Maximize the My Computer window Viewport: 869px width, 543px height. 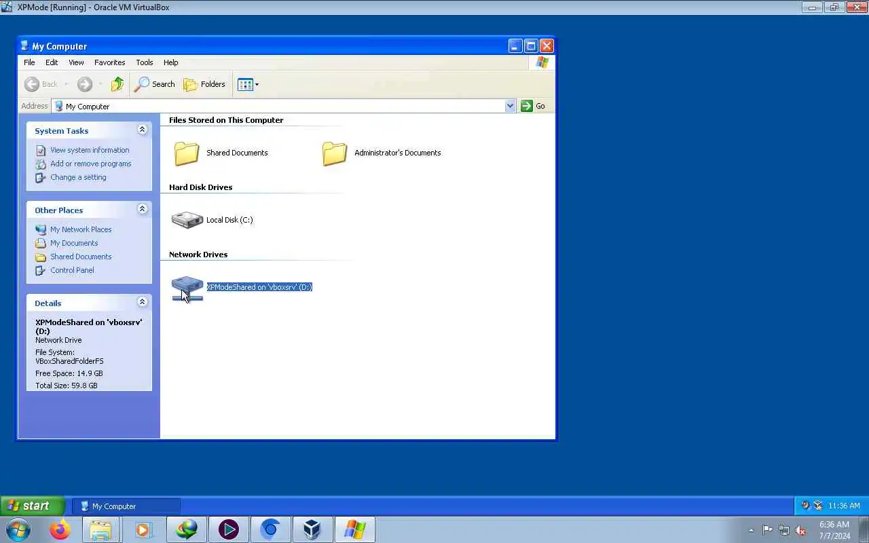(x=531, y=46)
